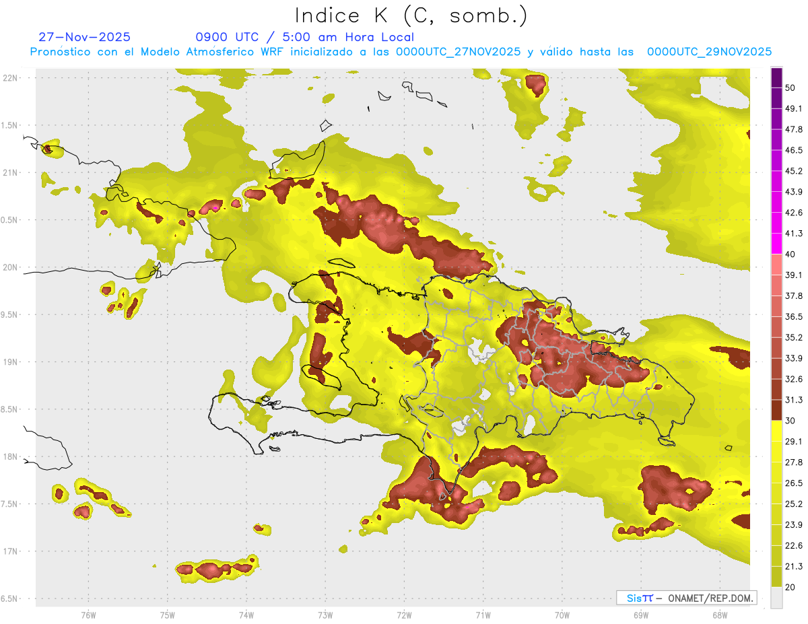Click the colorbar value "25.2"
This screenshot has height=624, width=808.
[794, 504]
